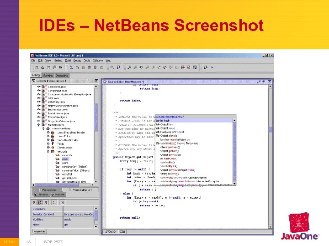Click the third property sheet toolbar icon
329x246 pixels.
pos(46,202)
